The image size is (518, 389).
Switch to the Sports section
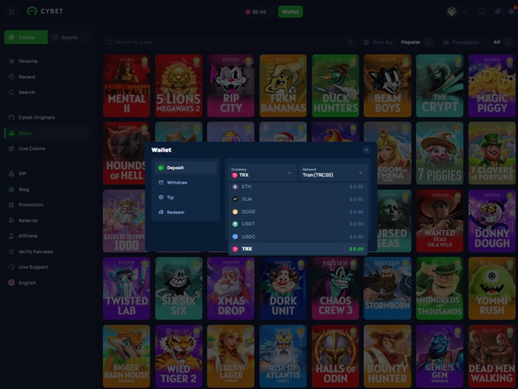click(x=66, y=37)
